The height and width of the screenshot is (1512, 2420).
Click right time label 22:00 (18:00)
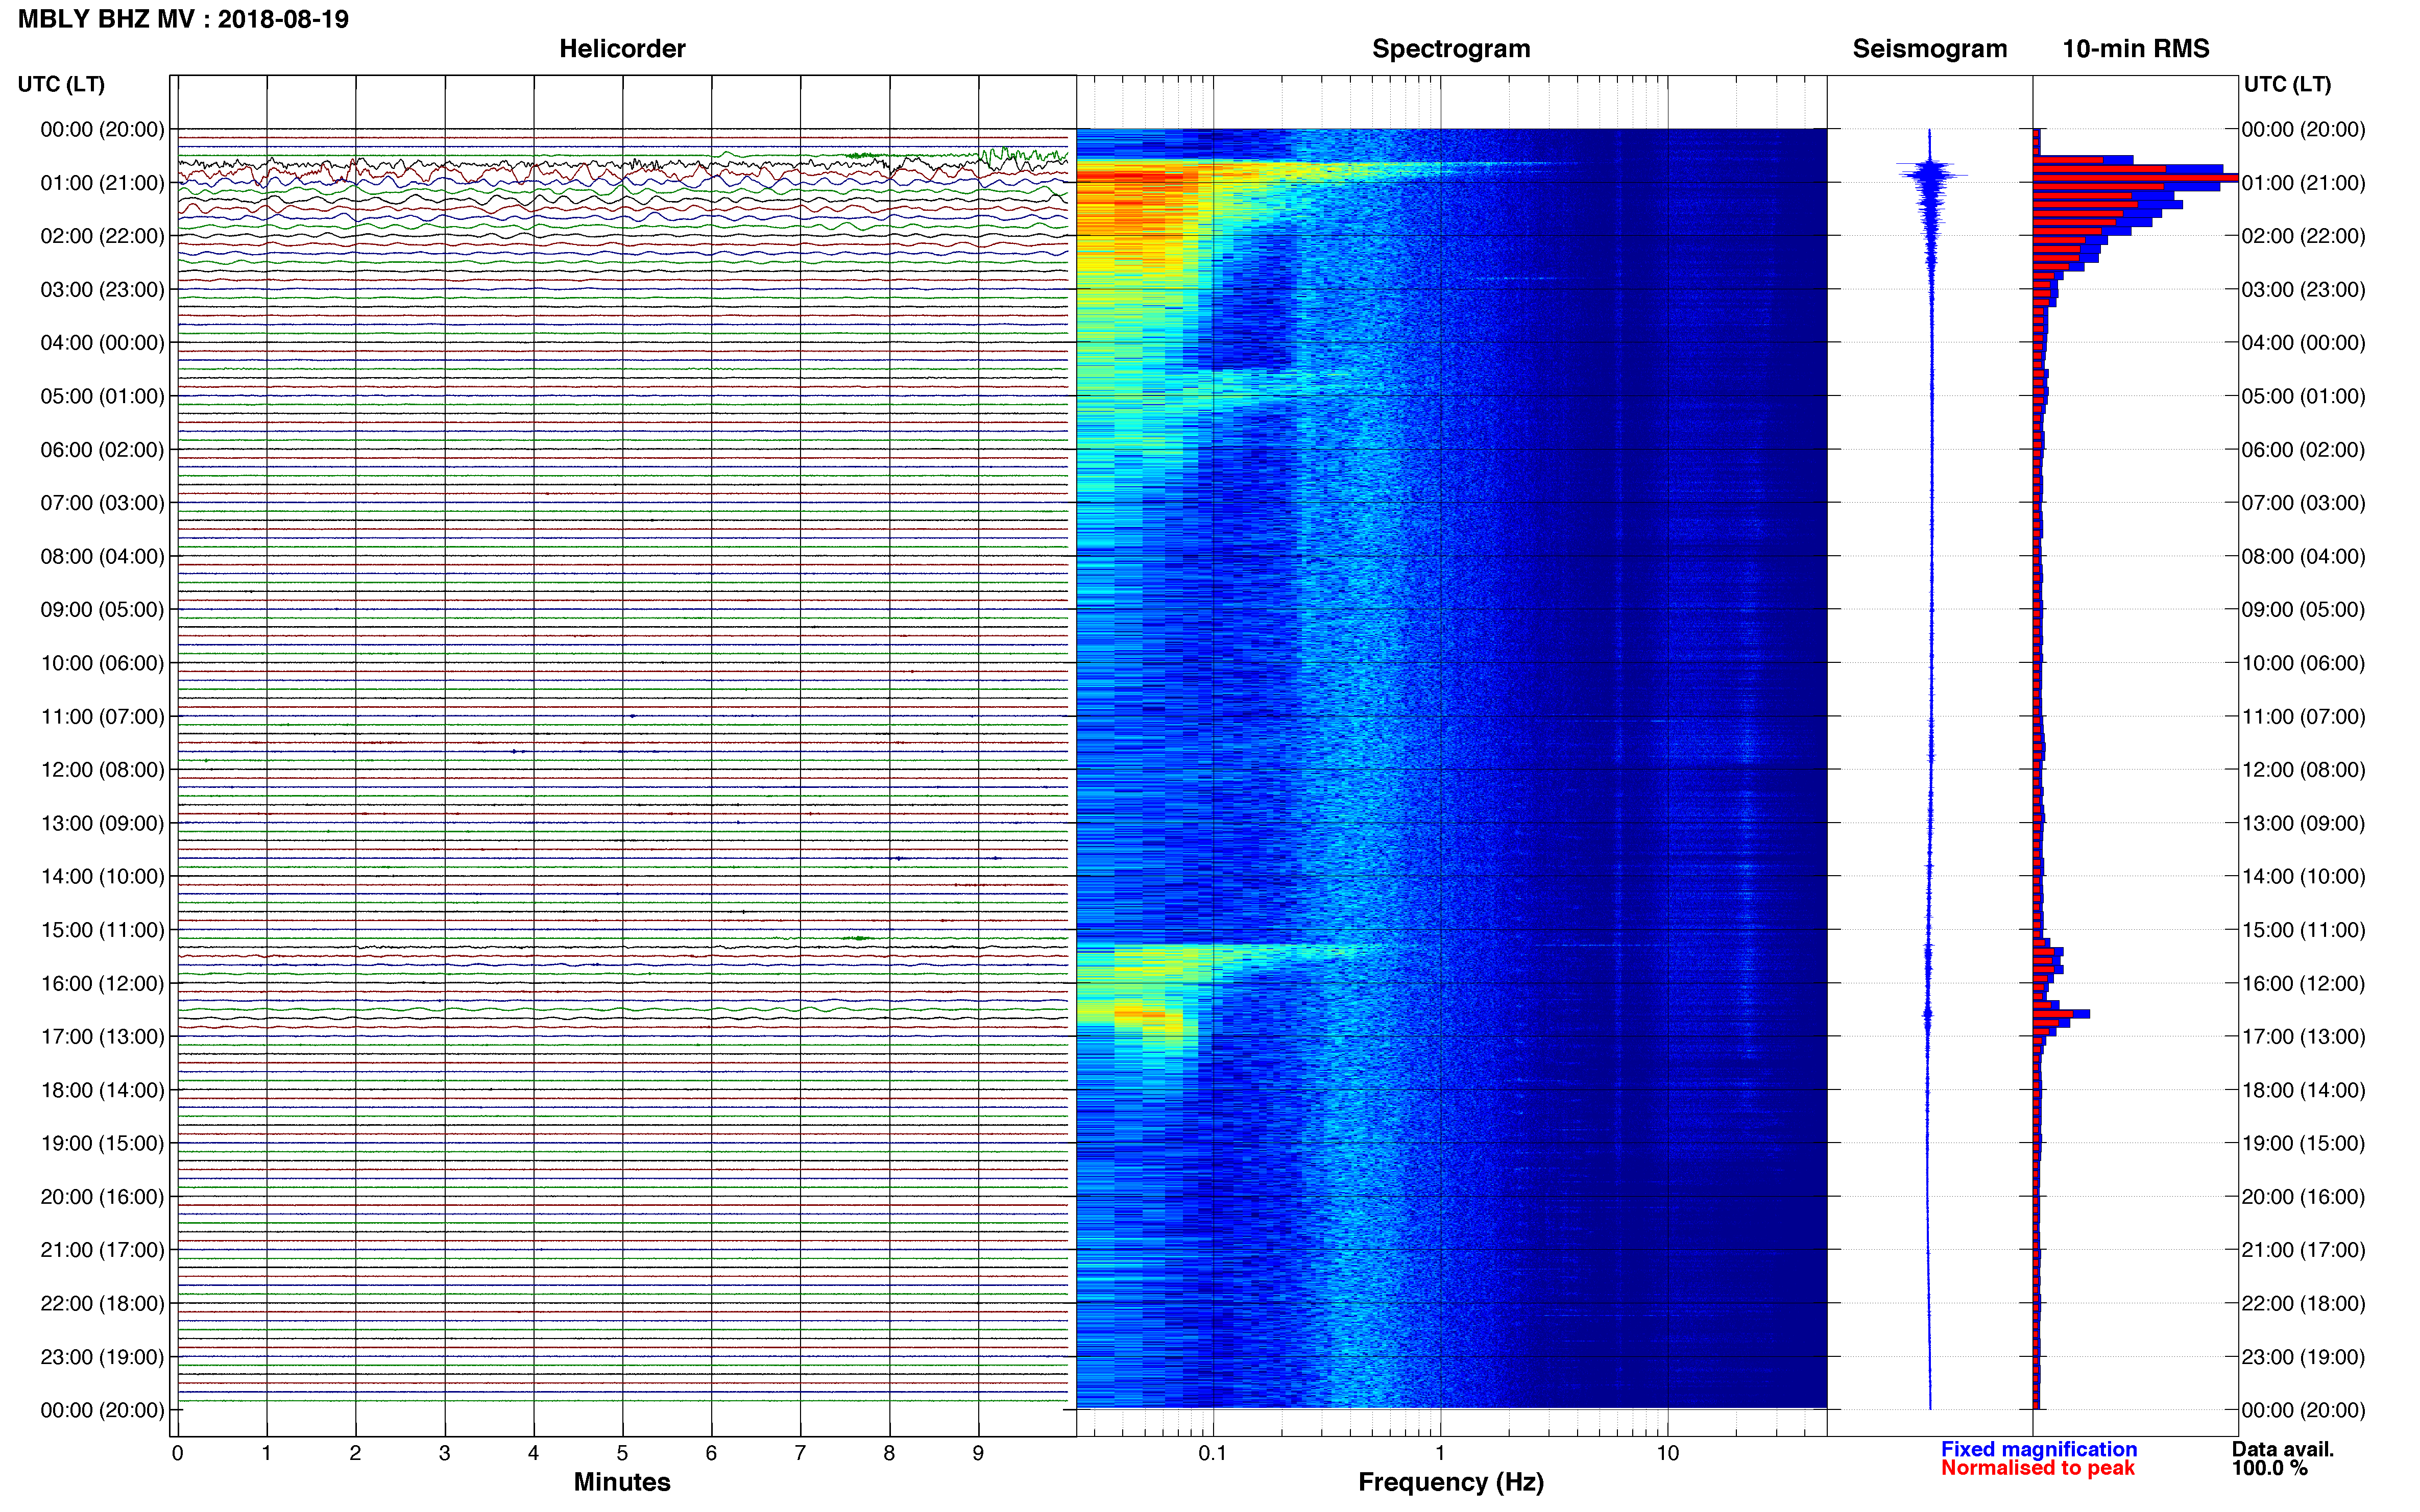(x=2303, y=1303)
